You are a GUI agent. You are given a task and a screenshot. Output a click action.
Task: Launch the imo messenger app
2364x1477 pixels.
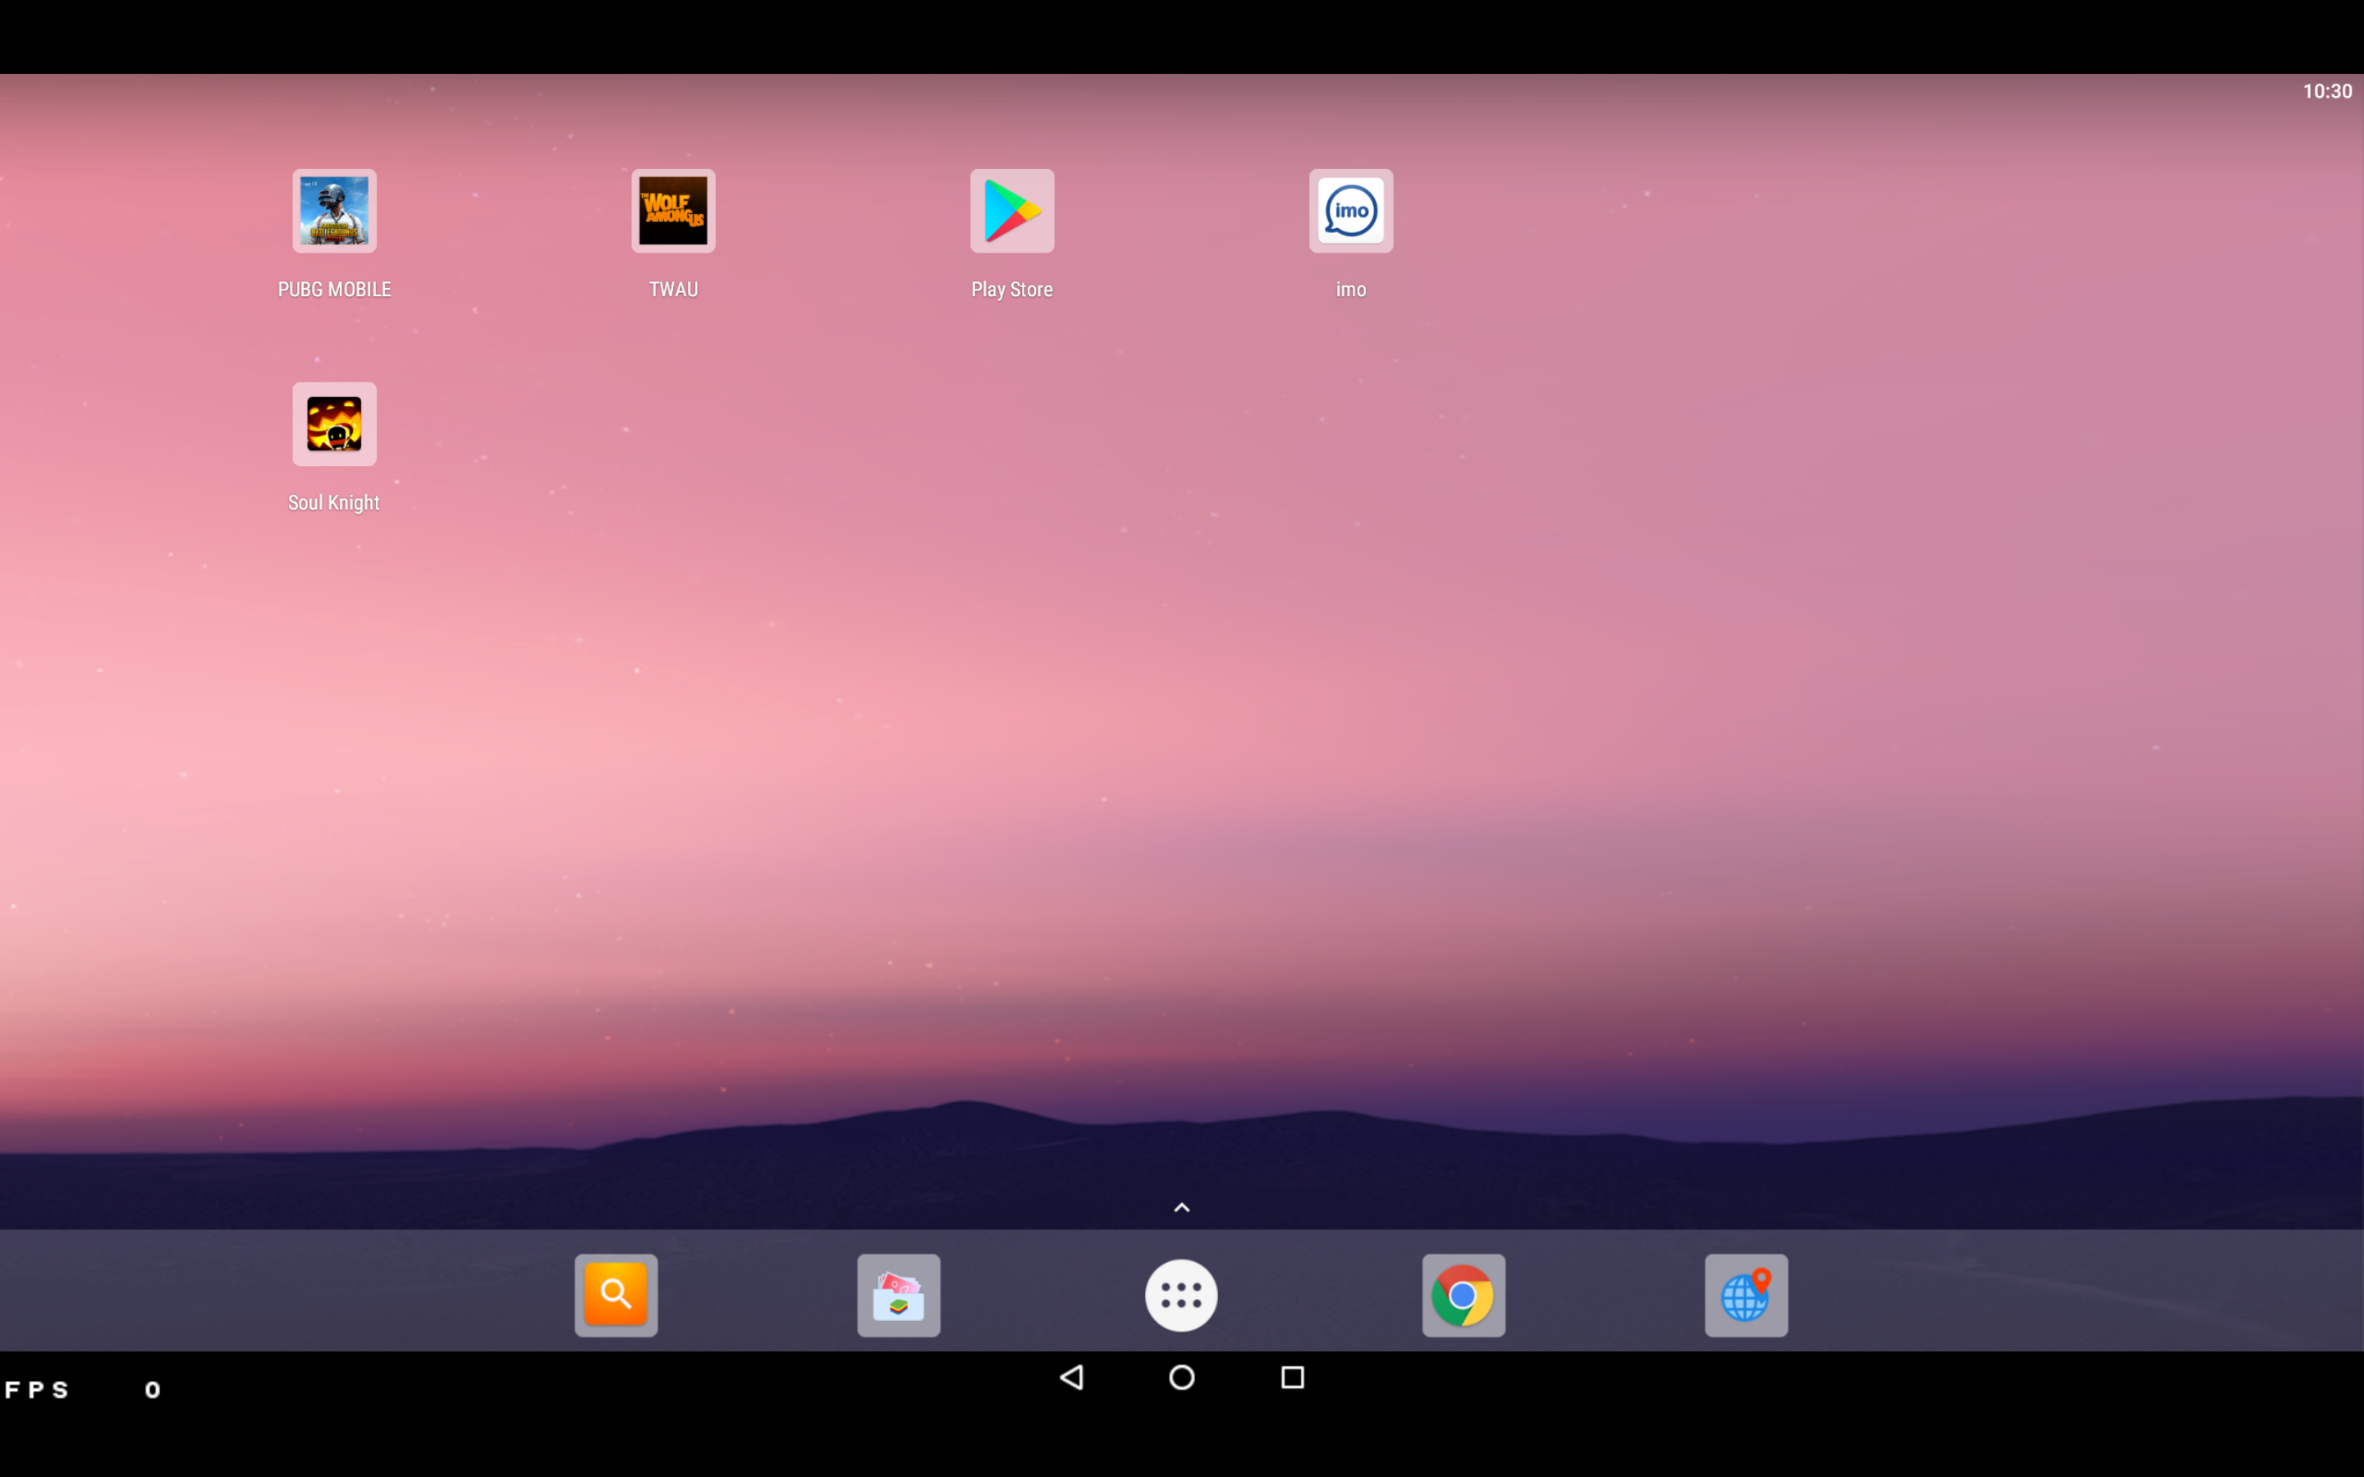point(1349,210)
